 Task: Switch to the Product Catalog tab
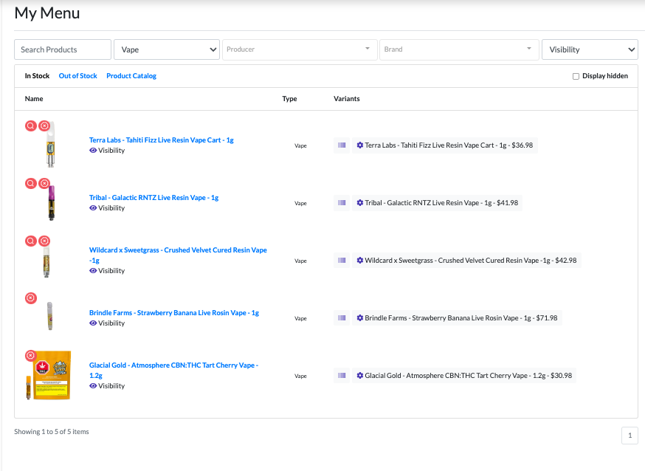(x=131, y=76)
